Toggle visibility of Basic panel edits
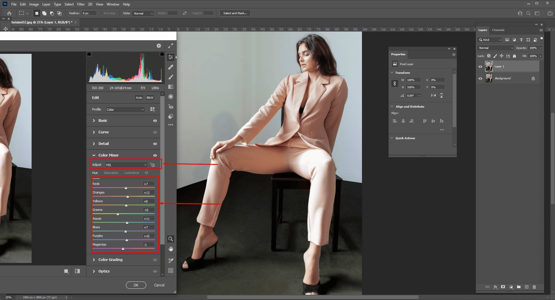The image size is (555, 300). [x=155, y=121]
